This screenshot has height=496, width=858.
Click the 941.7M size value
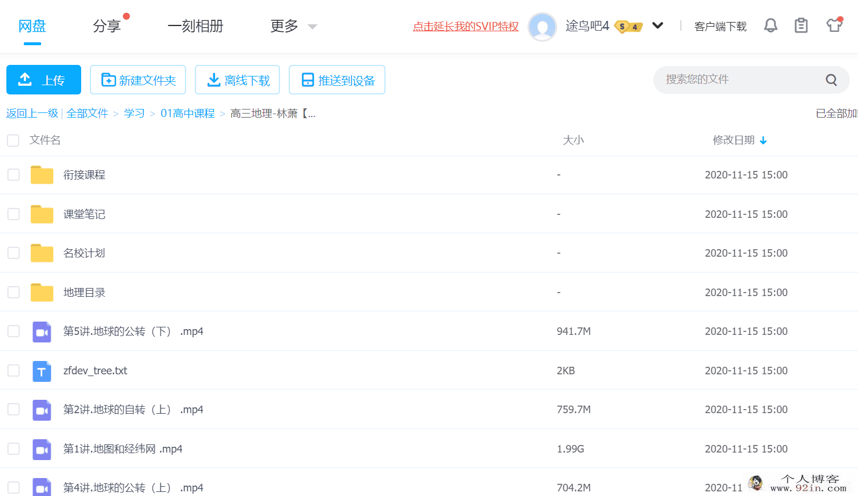click(x=574, y=331)
